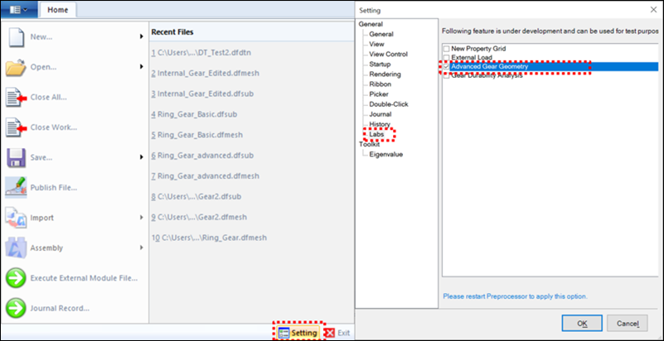The width and height of the screenshot is (664, 341).
Task: Uncheck the Advanced Gear Geometry checkbox
Action: pyautogui.click(x=446, y=67)
